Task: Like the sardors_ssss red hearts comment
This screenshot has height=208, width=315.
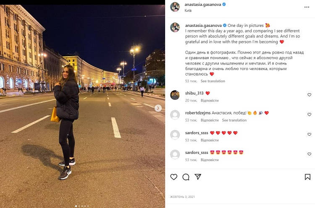Action: coord(309,134)
